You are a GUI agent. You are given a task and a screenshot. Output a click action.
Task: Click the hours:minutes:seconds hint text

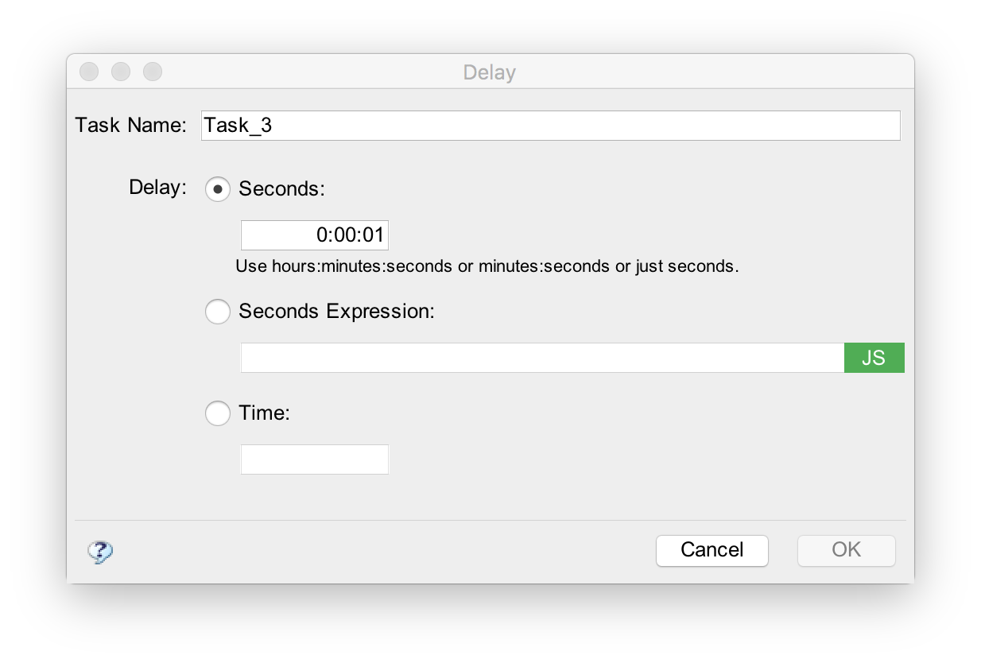click(486, 266)
